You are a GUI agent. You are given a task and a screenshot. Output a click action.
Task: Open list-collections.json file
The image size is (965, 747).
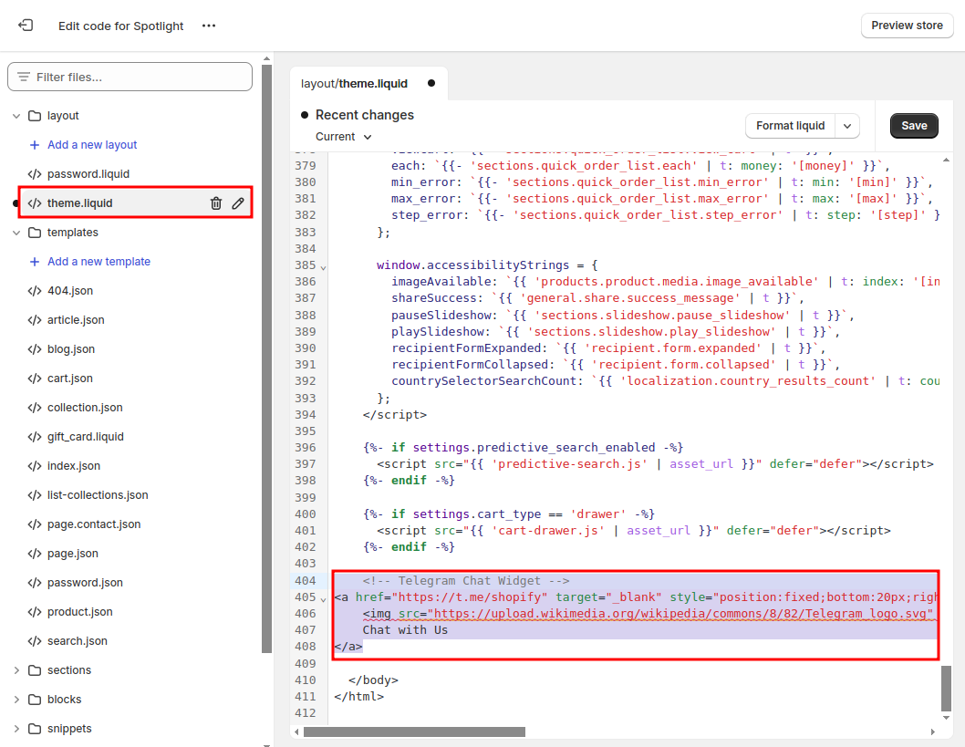tap(98, 495)
